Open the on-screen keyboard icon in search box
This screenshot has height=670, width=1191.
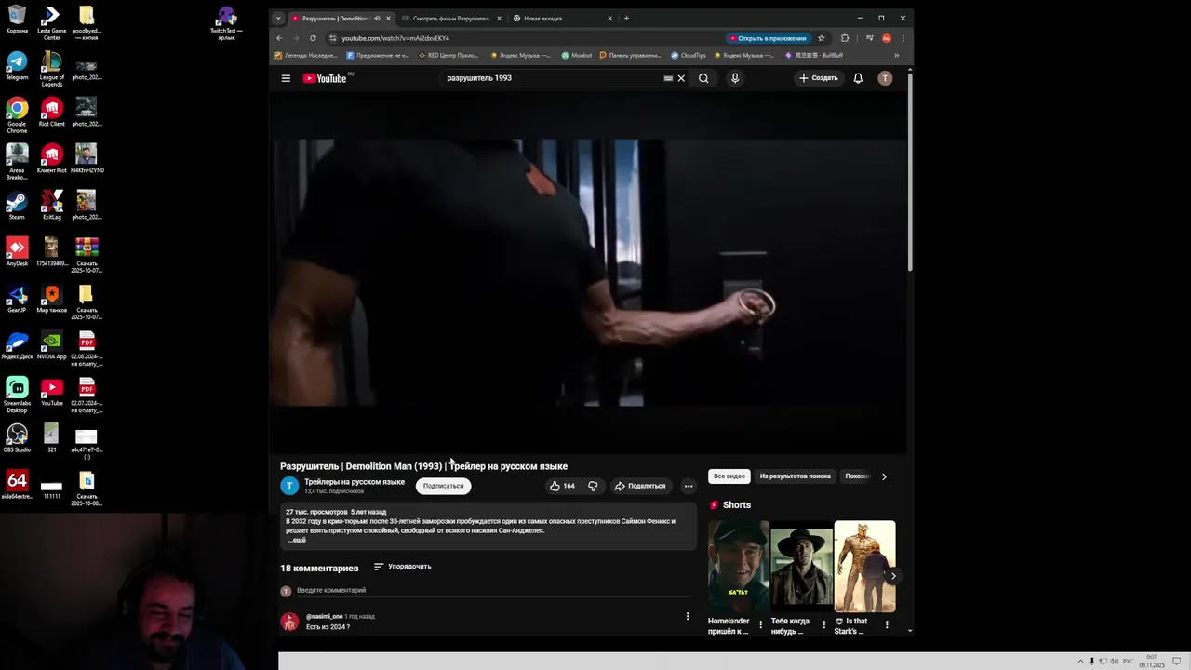tap(668, 78)
